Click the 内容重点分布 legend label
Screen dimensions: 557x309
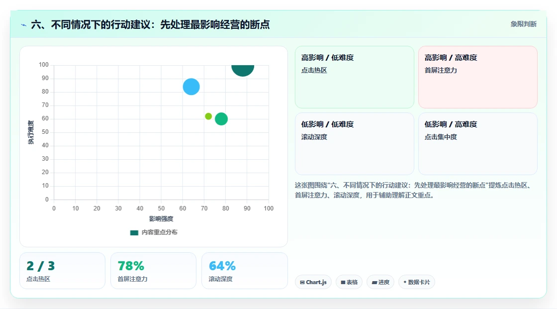click(x=160, y=232)
